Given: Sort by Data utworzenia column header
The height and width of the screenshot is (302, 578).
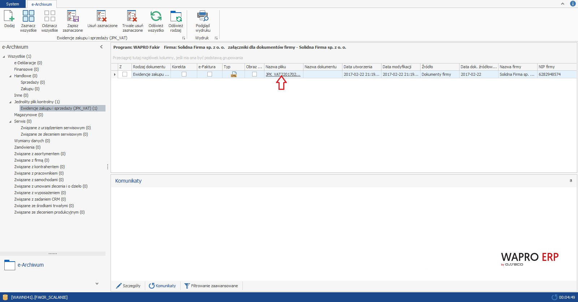Looking at the screenshot, I should click(x=362, y=67).
